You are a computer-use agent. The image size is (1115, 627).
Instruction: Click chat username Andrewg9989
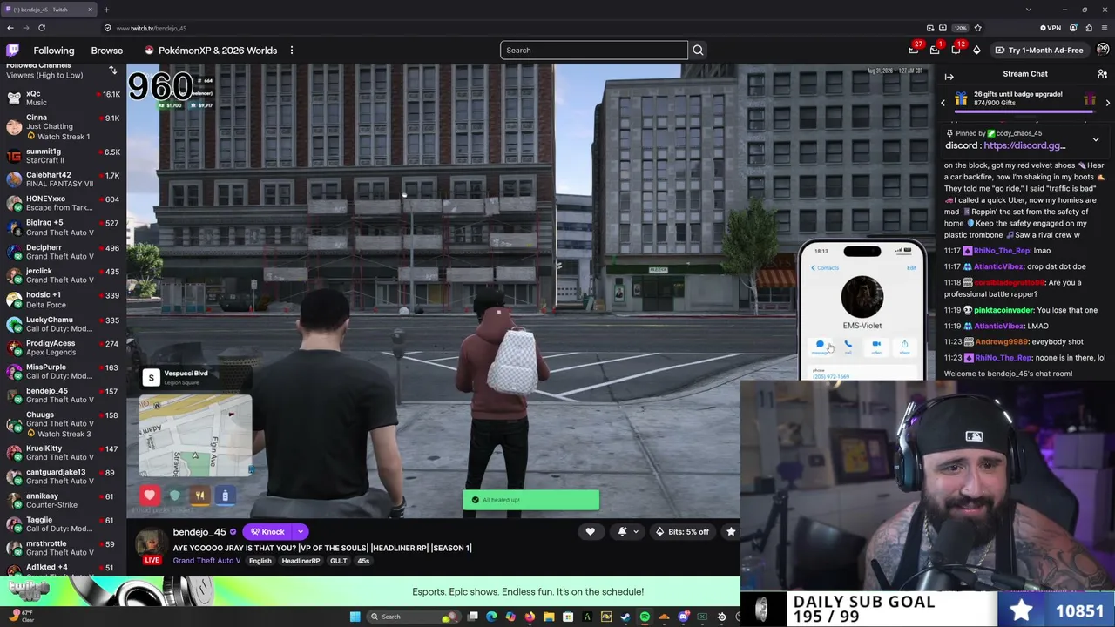[x=1002, y=342]
